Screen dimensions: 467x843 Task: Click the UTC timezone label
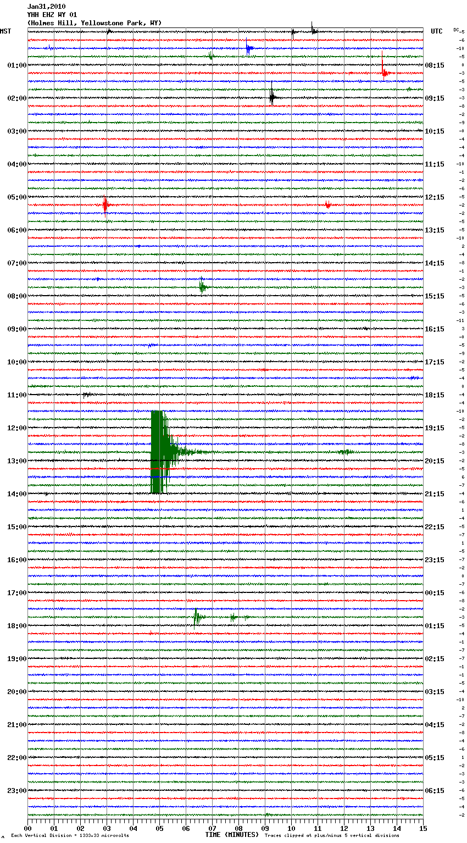436,31
